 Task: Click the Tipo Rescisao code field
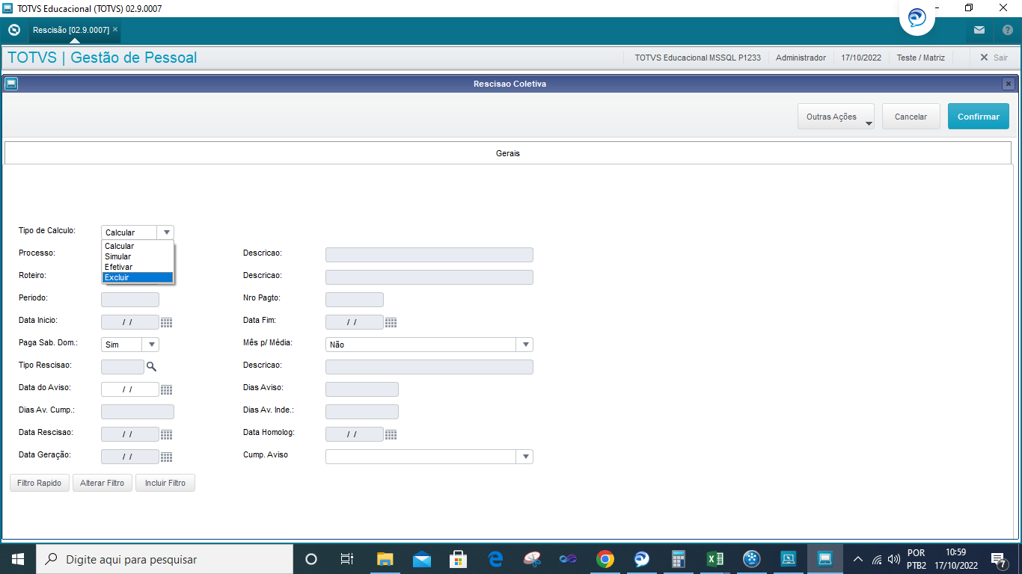123,367
